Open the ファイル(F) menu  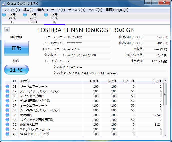pyautogui.click(x=12, y=10)
